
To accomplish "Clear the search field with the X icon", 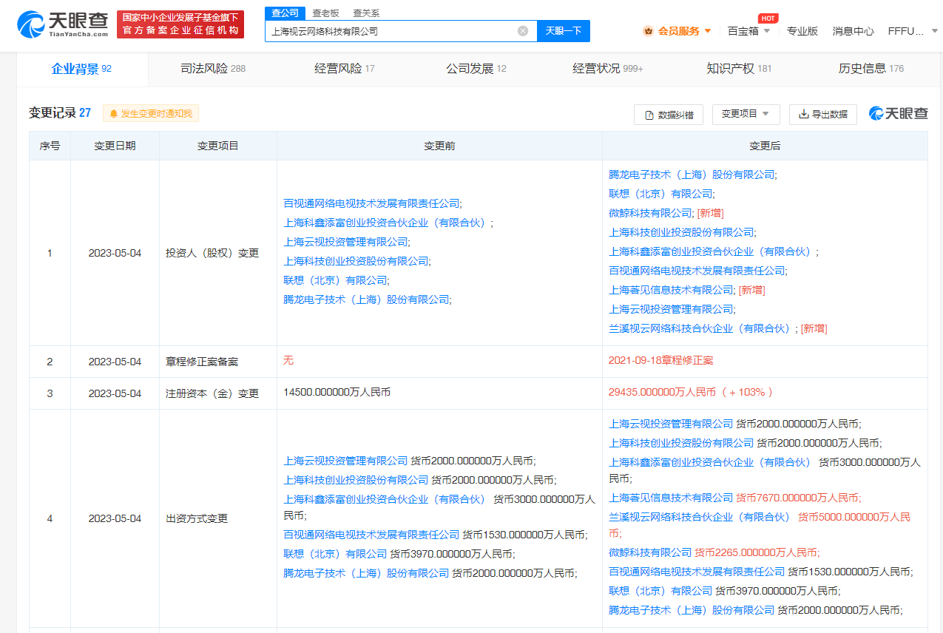I will coord(523,31).
